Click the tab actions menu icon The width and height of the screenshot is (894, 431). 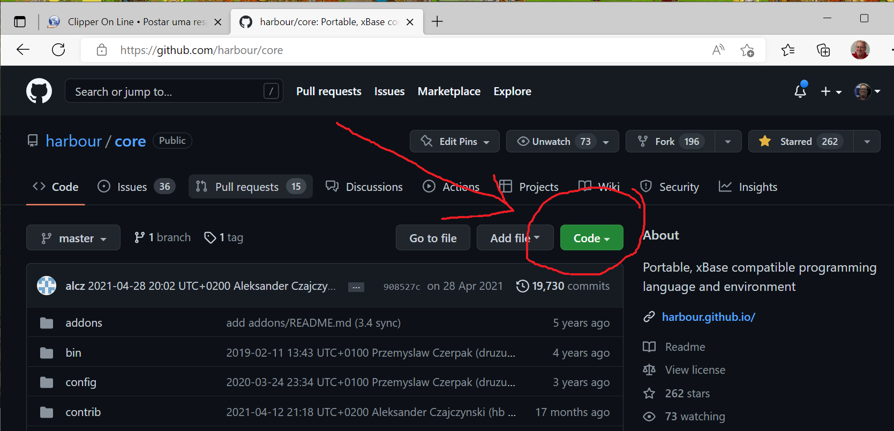20,22
